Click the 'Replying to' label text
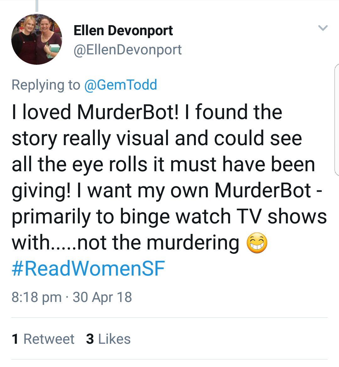 pos(46,85)
